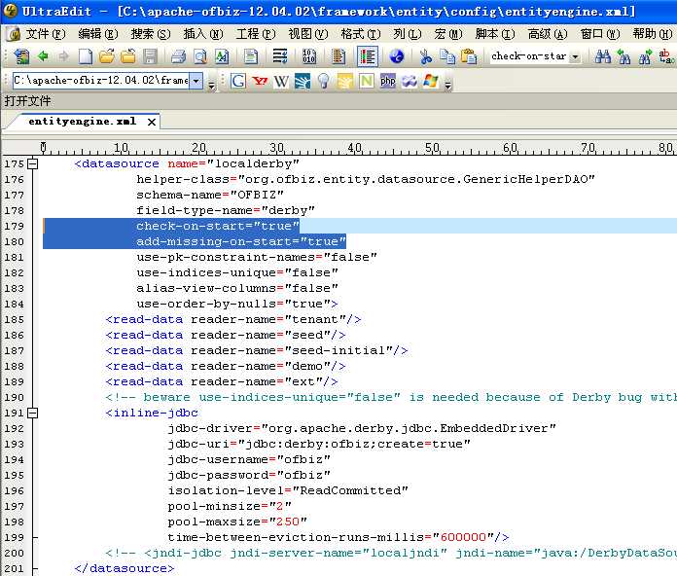Screen dimensions: 677x576
Task: Click the Print Preview magnifier icon
Action: point(200,56)
